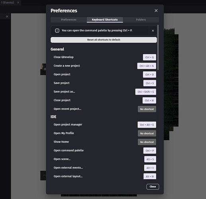
Task: Set a shortcut for Open My Profile
Action: (x=147, y=133)
